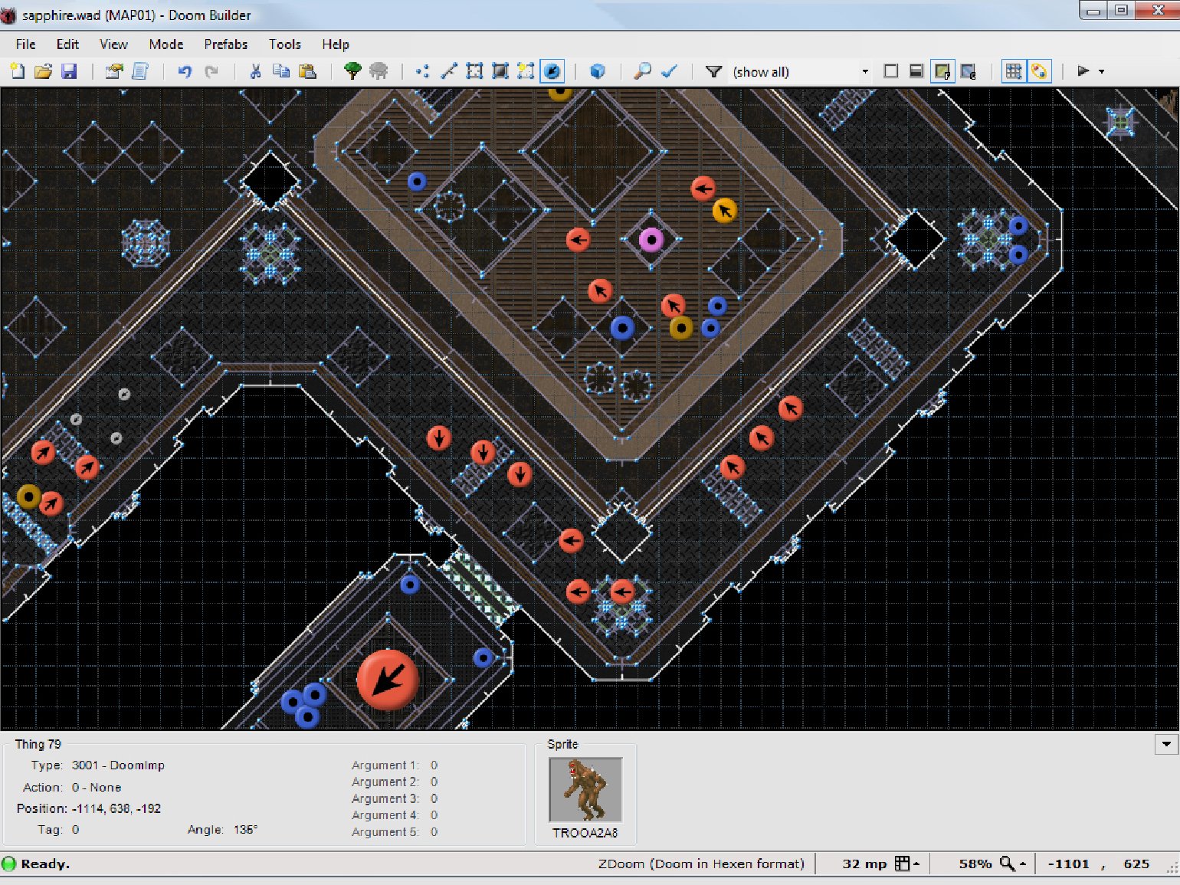Screen dimensions: 1180x885
Task: Paste from clipboard toolbar icon
Action: click(307, 71)
